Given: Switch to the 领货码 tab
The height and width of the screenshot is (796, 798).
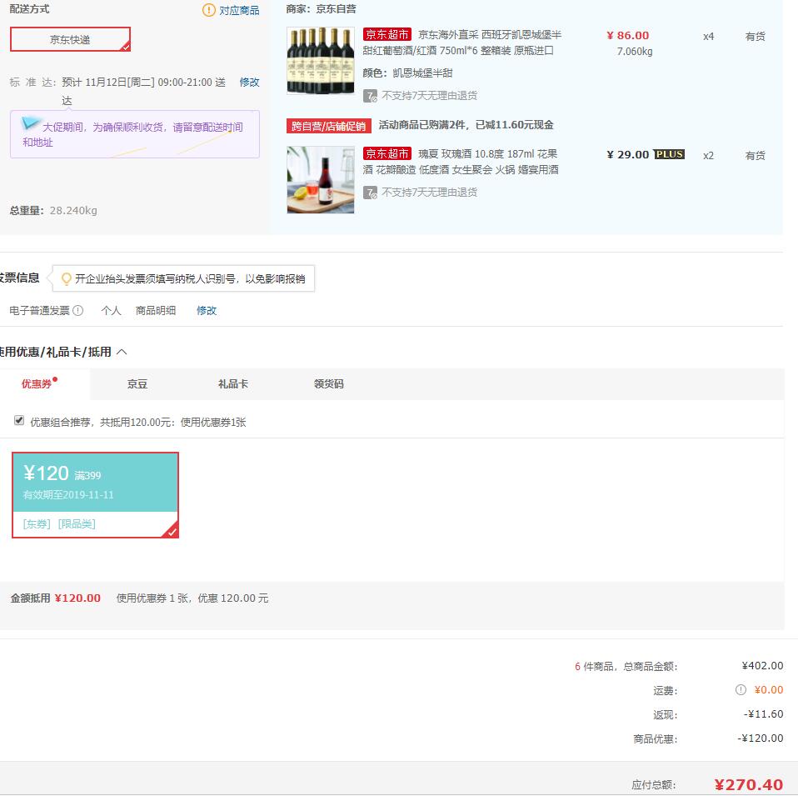Looking at the screenshot, I should 329,384.
